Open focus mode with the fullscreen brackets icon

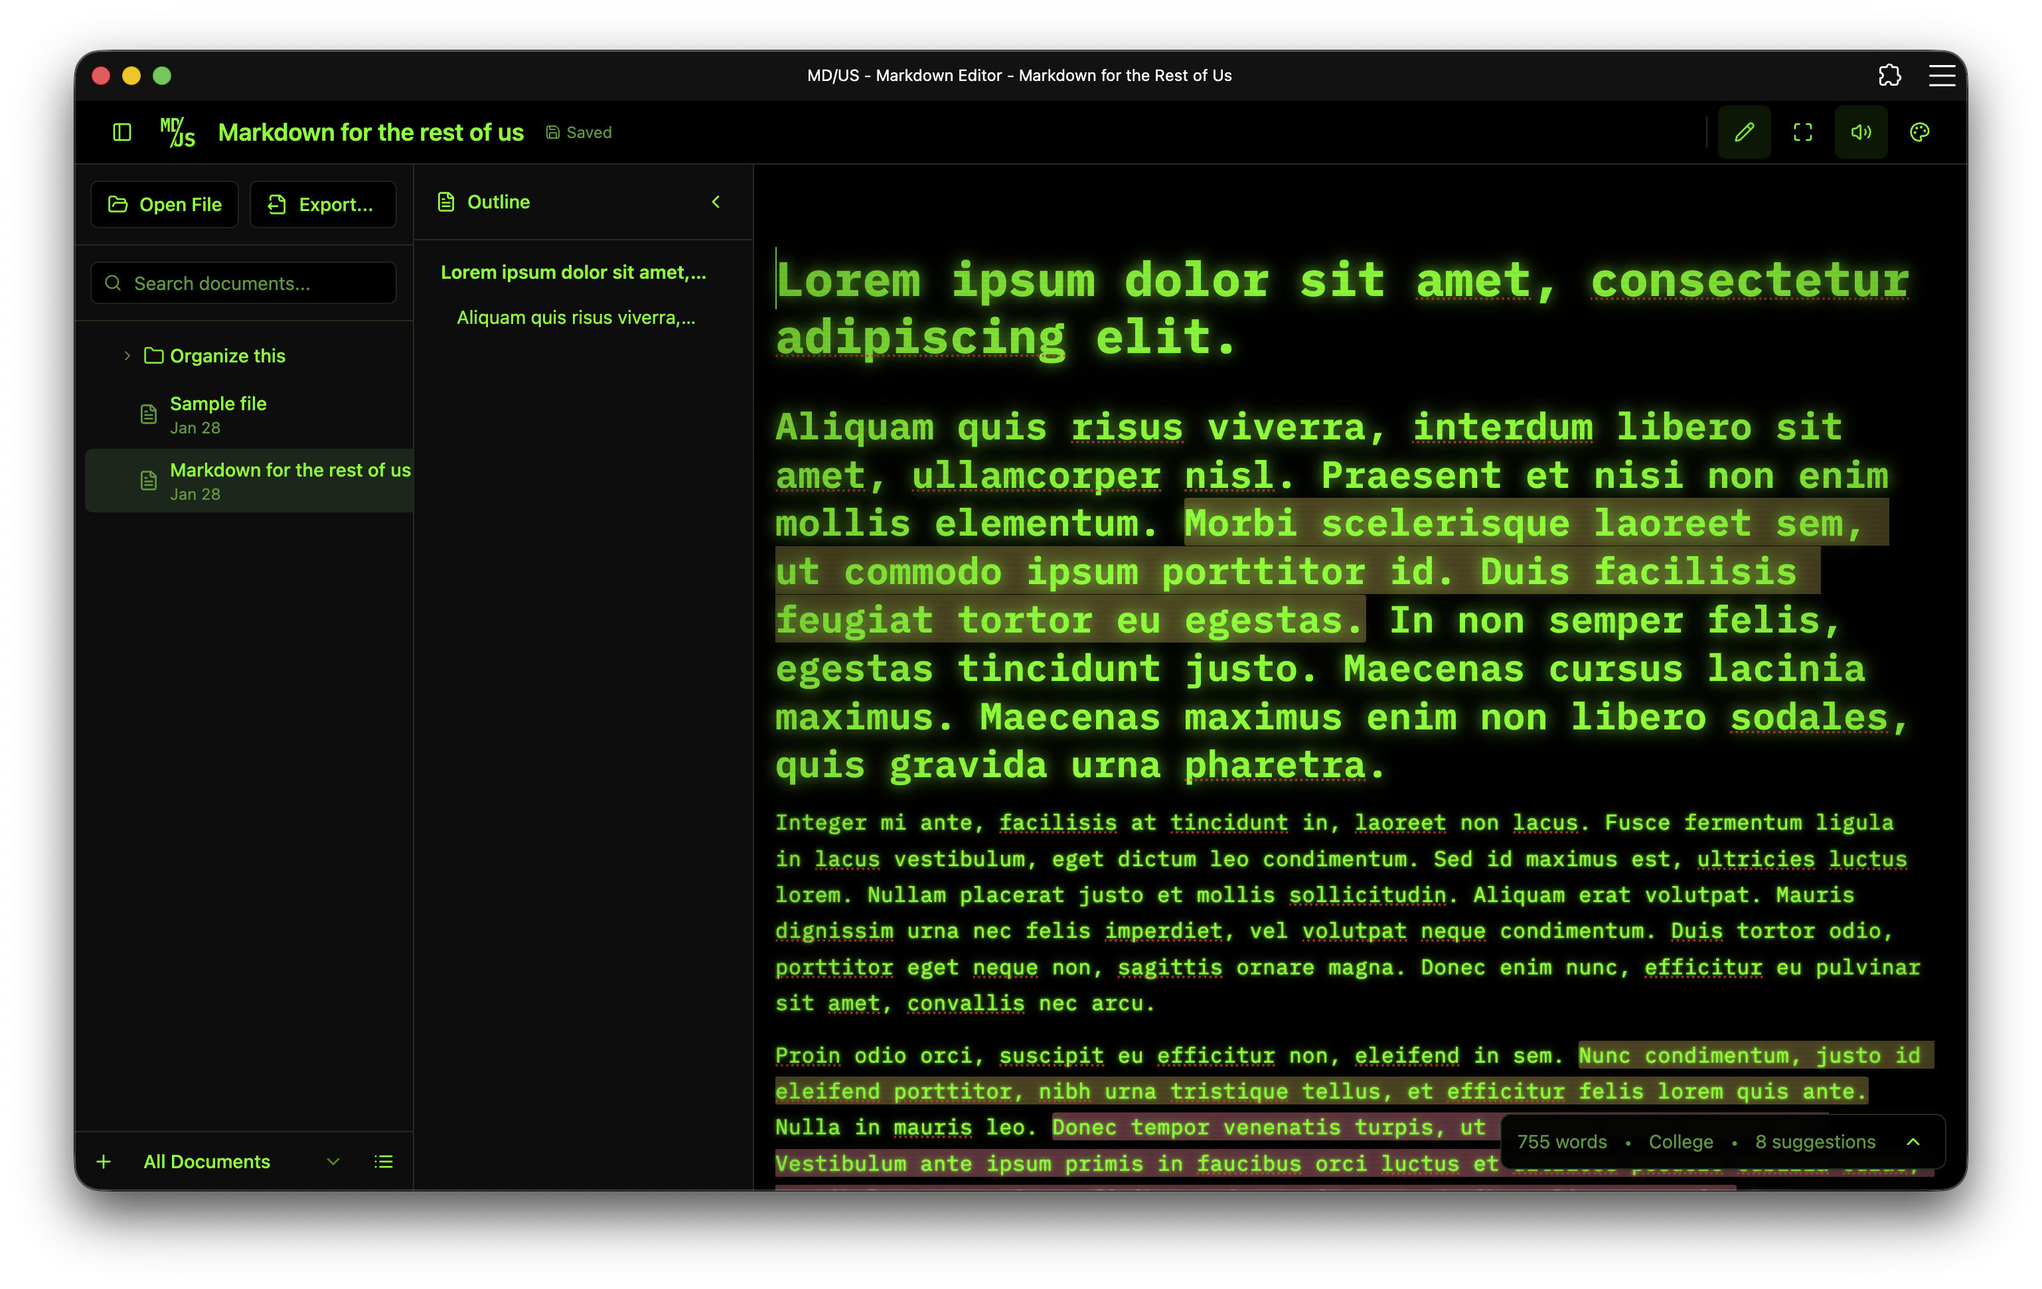(1803, 131)
